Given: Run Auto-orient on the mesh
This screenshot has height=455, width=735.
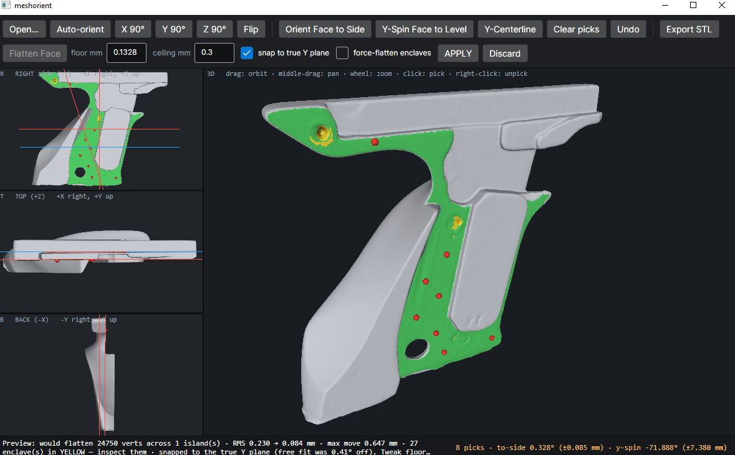Looking at the screenshot, I should click(x=80, y=29).
